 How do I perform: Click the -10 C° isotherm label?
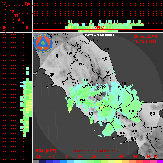pyautogui.click(x=100, y=27)
